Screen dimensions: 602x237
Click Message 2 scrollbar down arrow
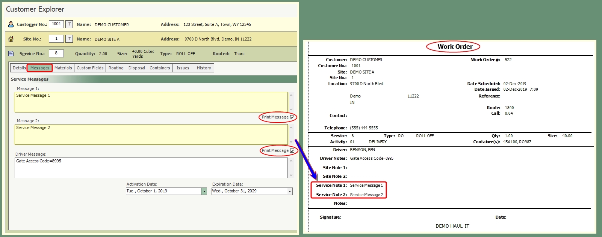(x=291, y=141)
